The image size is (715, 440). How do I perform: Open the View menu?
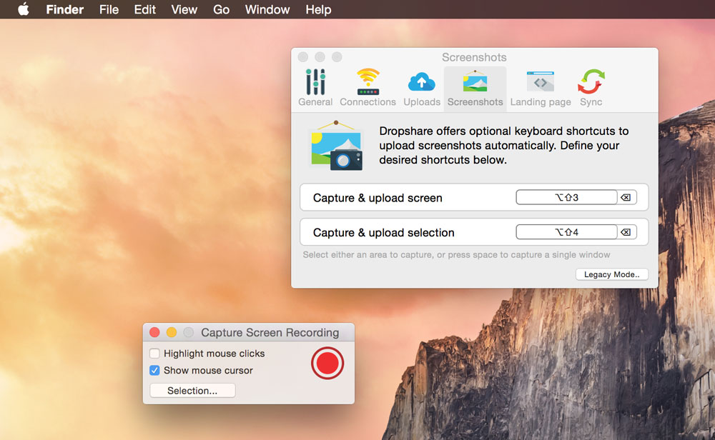click(184, 9)
